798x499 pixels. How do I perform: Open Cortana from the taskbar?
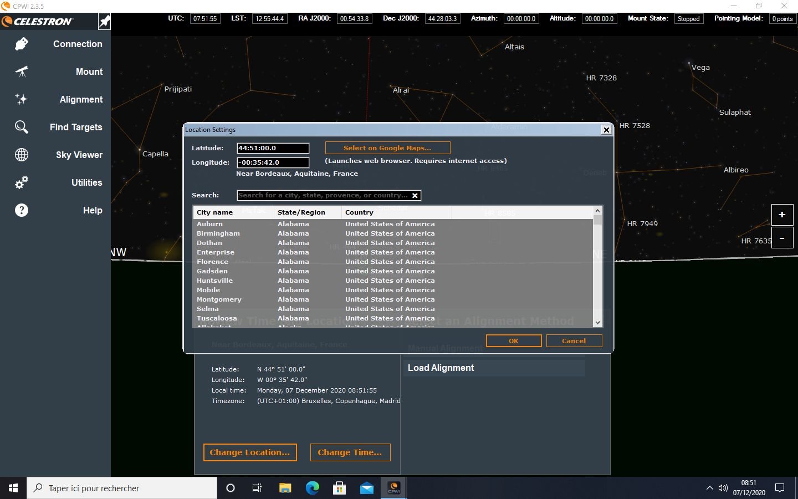(231, 488)
